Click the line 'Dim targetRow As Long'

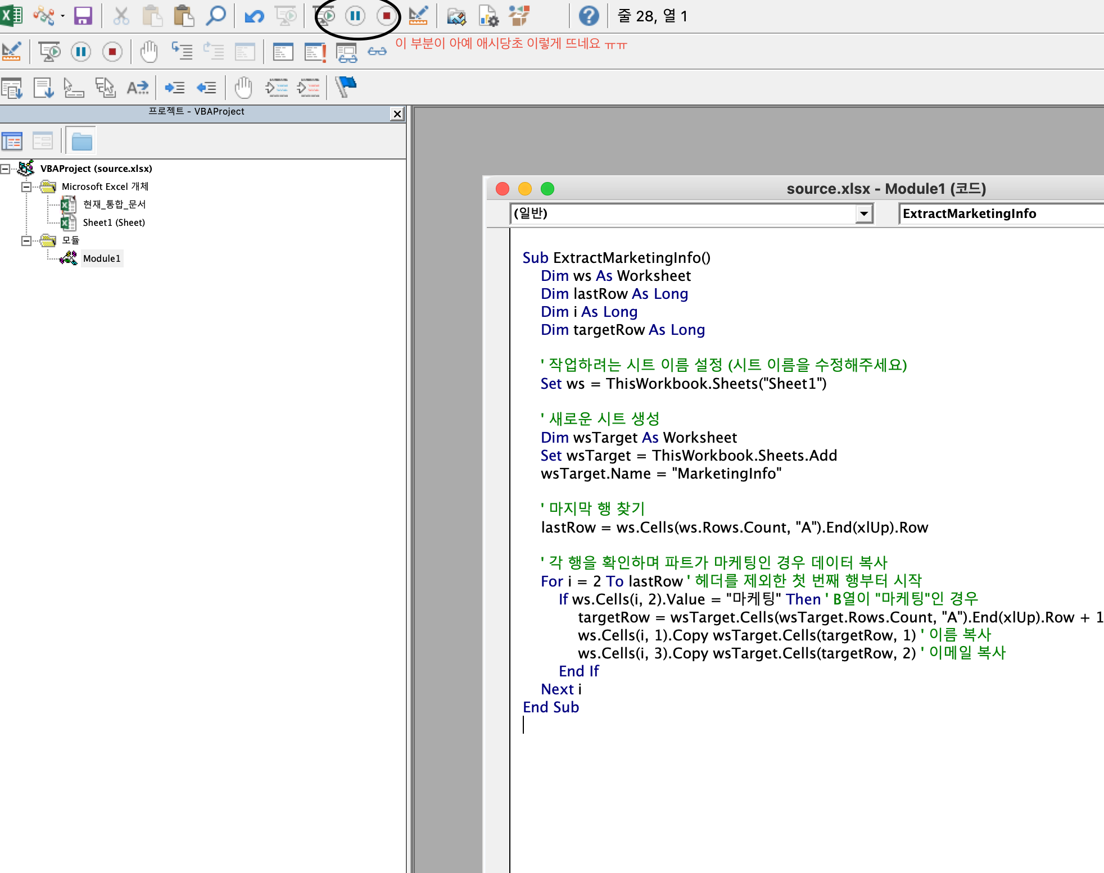click(623, 330)
